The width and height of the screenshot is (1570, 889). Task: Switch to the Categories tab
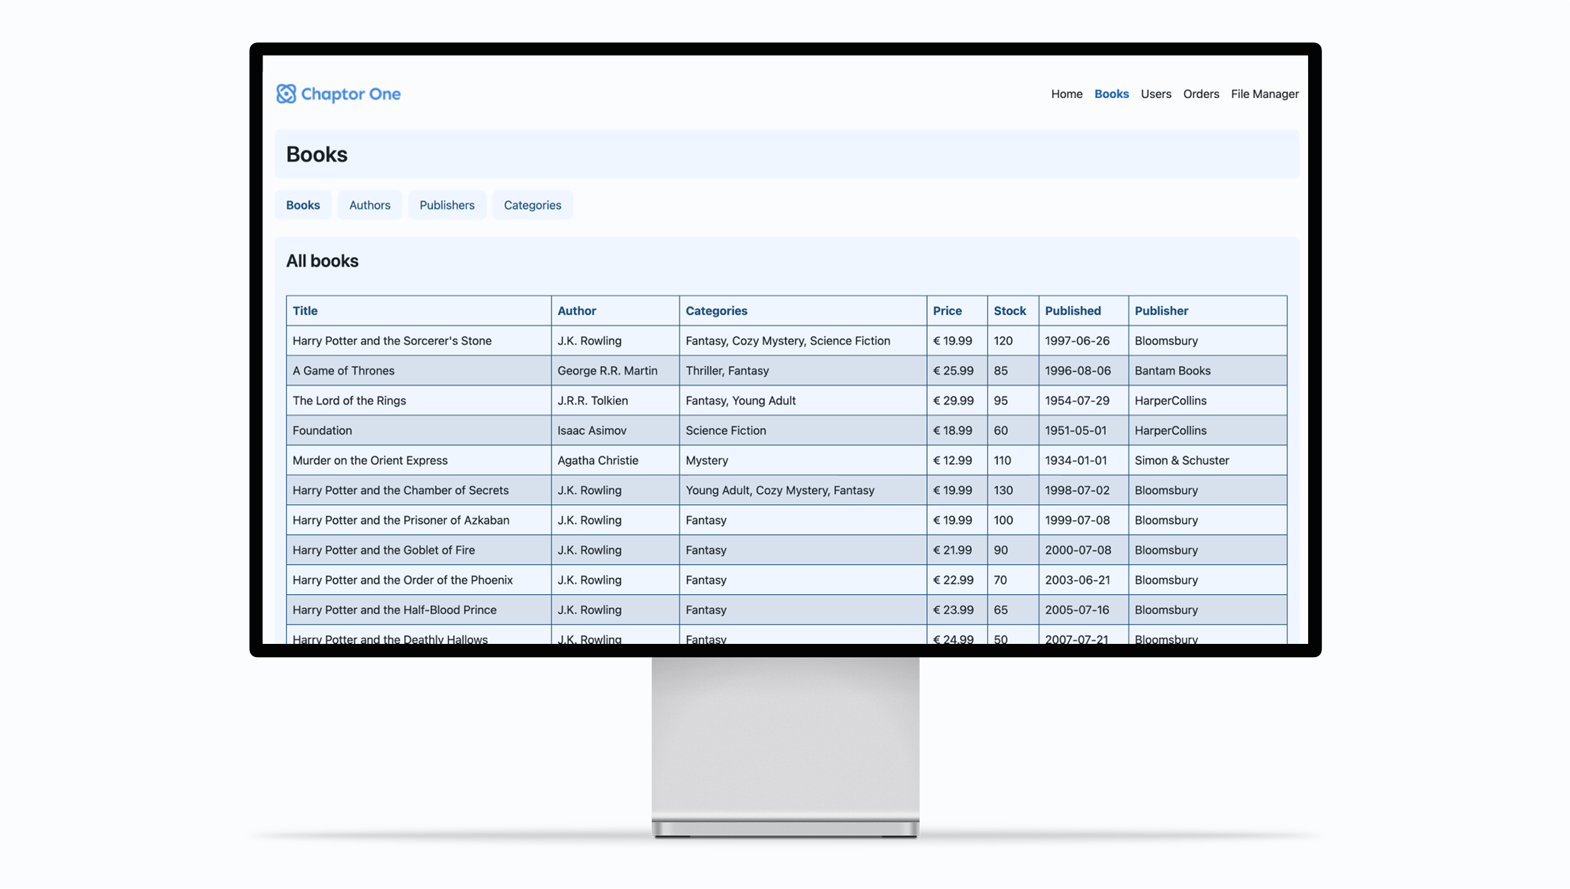pyautogui.click(x=532, y=205)
